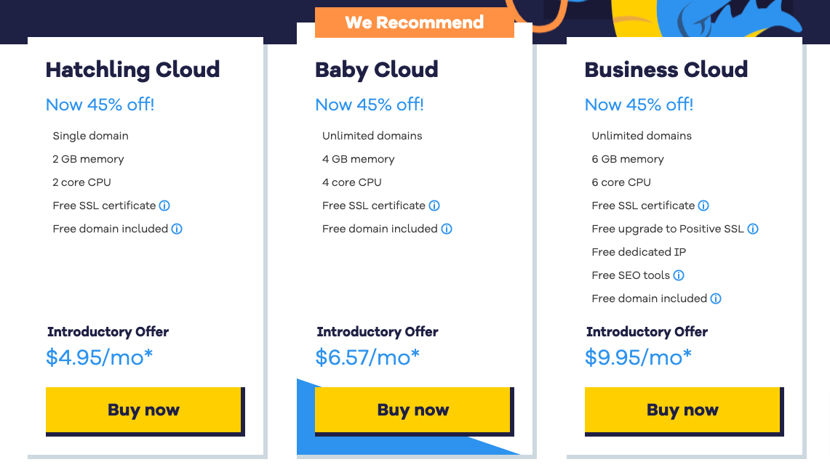This screenshot has width=830, height=470.
Task: Click the free domain info icon on Business Cloud
Action: tap(716, 299)
